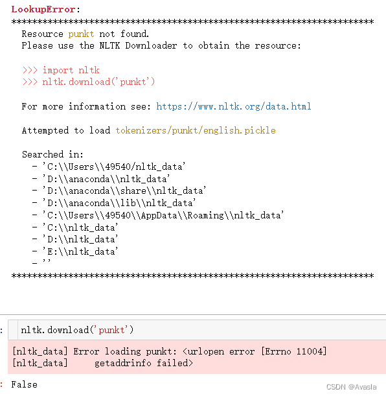Click the D:\\anaconda\\lib\\nltk_data path line
386x396 pixels.
tap(119, 203)
